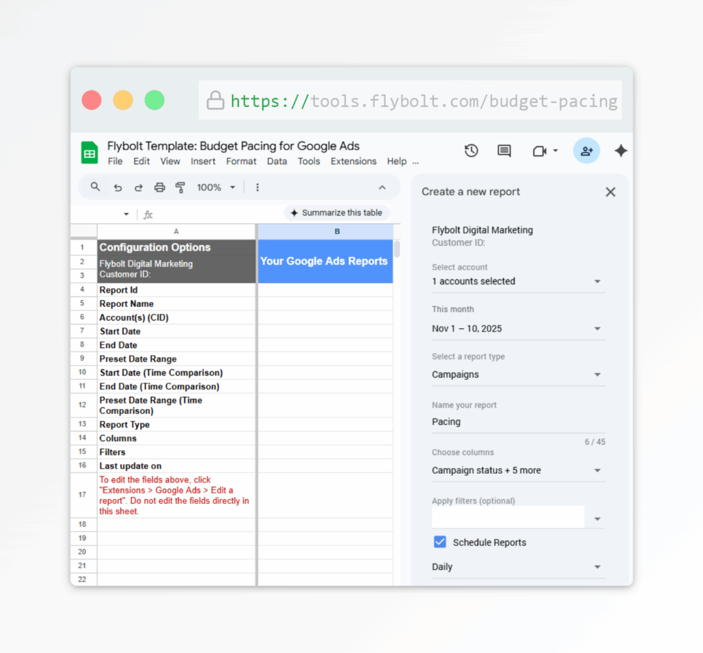Open the Select account dropdown
Screen dimensions: 703x653
(x=518, y=281)
